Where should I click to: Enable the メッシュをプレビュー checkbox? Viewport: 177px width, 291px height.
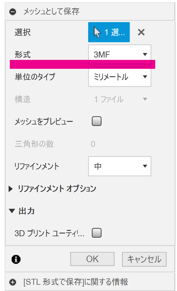click(97, 121)
